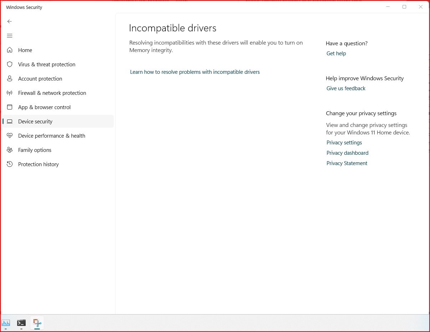Click the Virus & threat protection shield icon

tap(10, 65)
